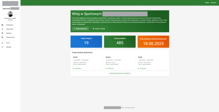Click the user avatar photo in the sidebar
219x112 pixels.
pos(10,14)
